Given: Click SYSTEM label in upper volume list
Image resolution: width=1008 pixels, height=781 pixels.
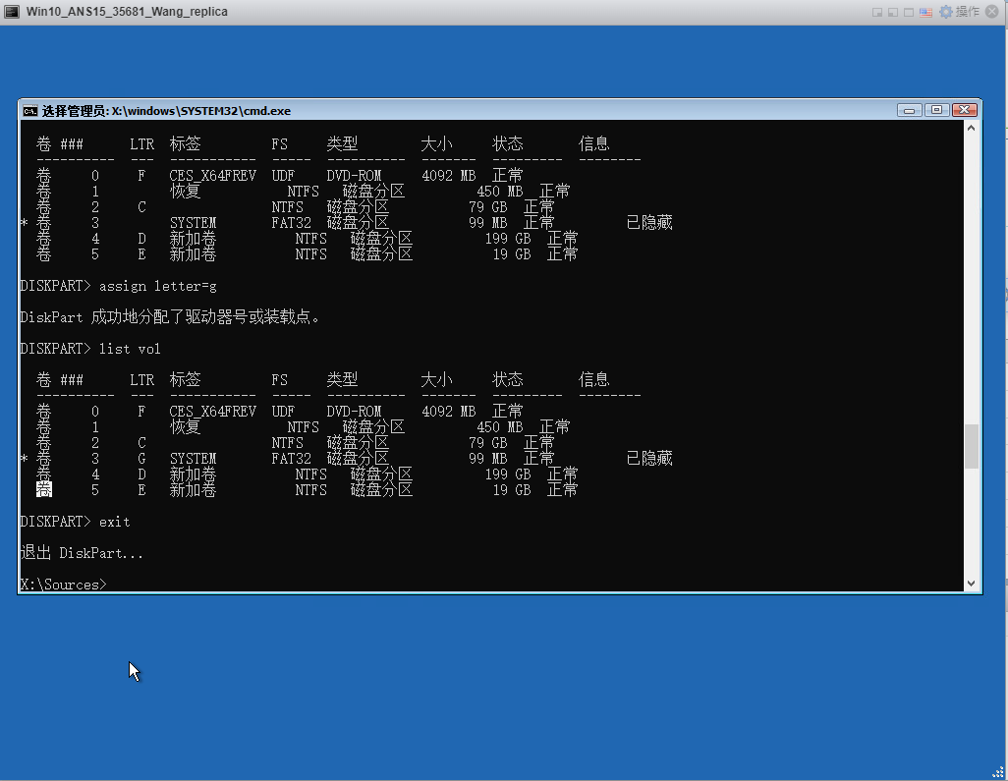Looking at the screenshot, I should pyautogui.click(x=193, y=223).
